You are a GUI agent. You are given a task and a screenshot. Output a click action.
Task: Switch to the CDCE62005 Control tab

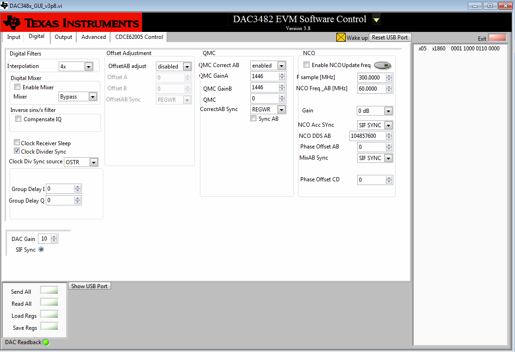tap(138, 37)
